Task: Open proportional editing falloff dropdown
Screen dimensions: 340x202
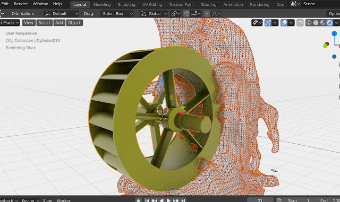Action: (x=216, y=14)
